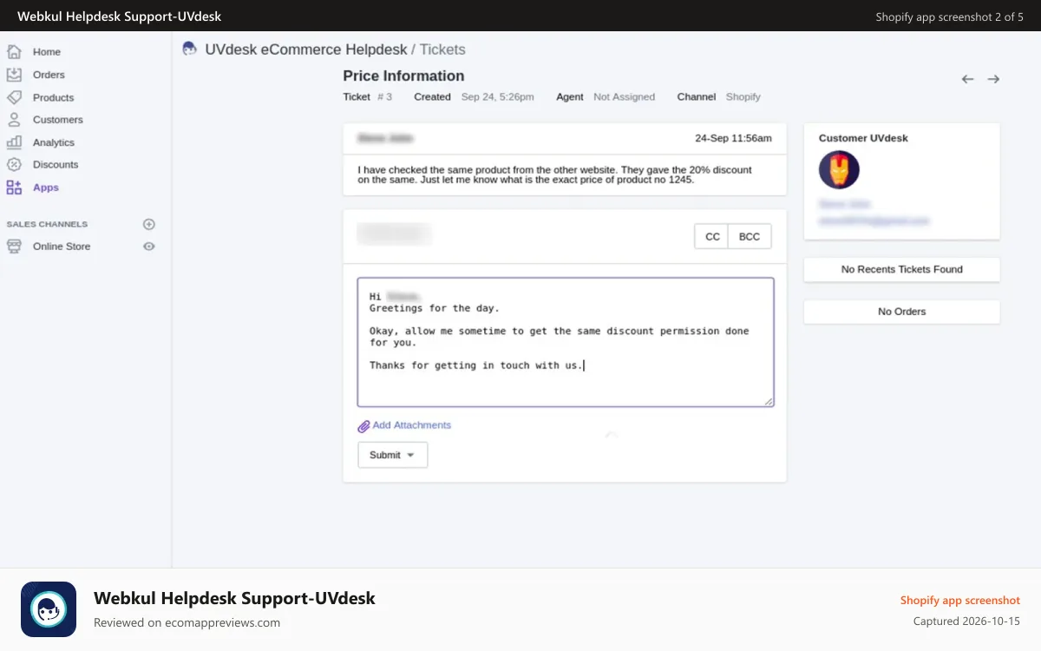Click the Price Information ticket title
The width and height of the screenshot is (1041, 651).
click(x=403, y=76)
